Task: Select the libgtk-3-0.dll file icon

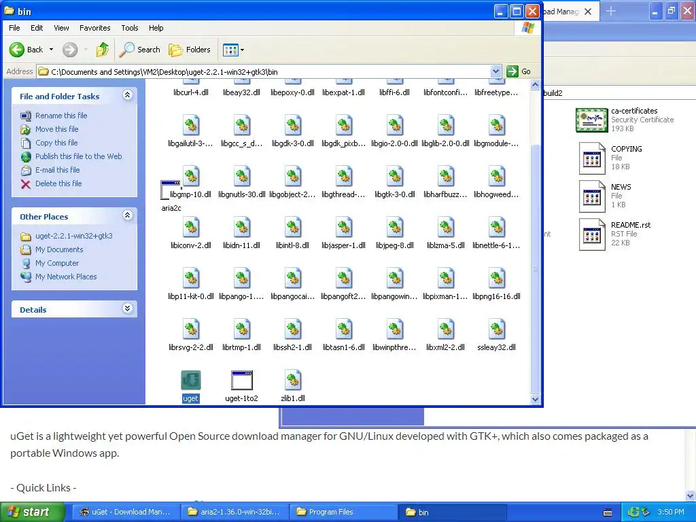Action: coord(395,177)
